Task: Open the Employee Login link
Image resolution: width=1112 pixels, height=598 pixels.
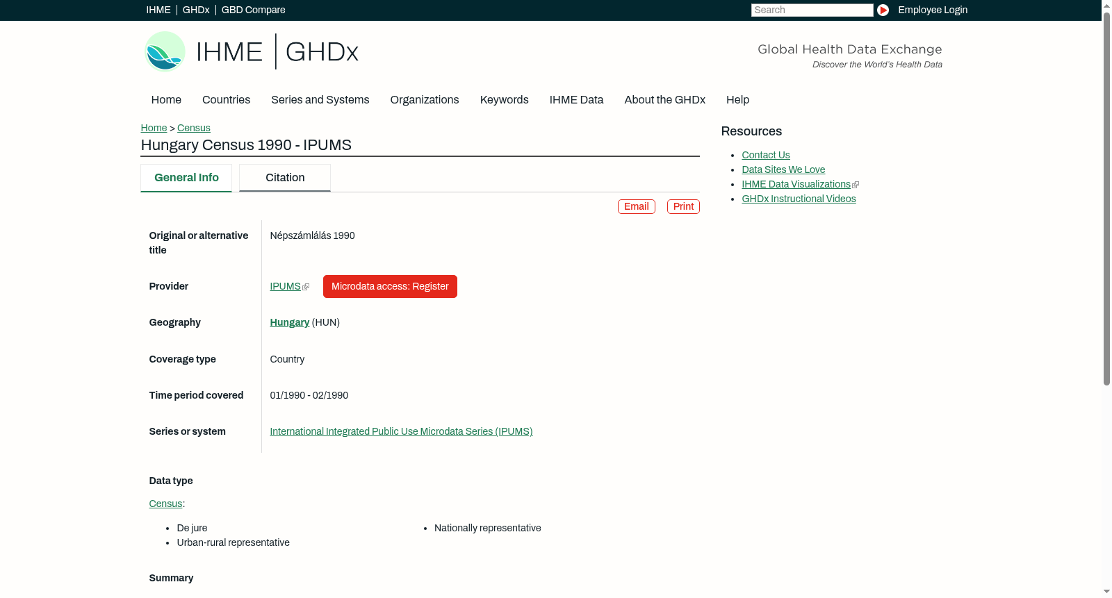Action: point(933,10)
